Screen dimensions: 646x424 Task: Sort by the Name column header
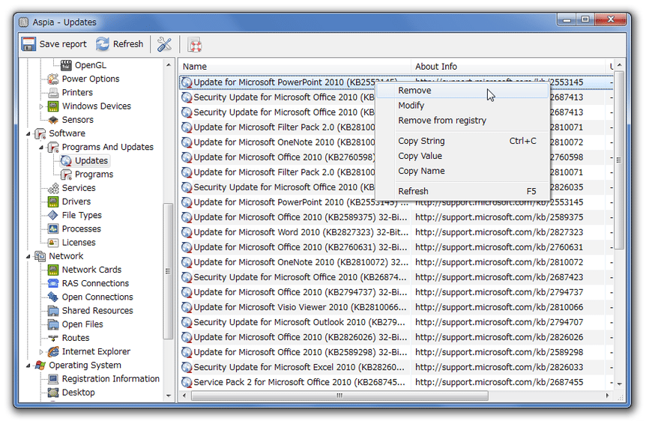coord(295,66)
